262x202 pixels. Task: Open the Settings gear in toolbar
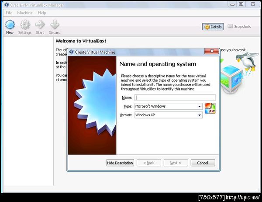pyautogui.click(x=25, y=27)
